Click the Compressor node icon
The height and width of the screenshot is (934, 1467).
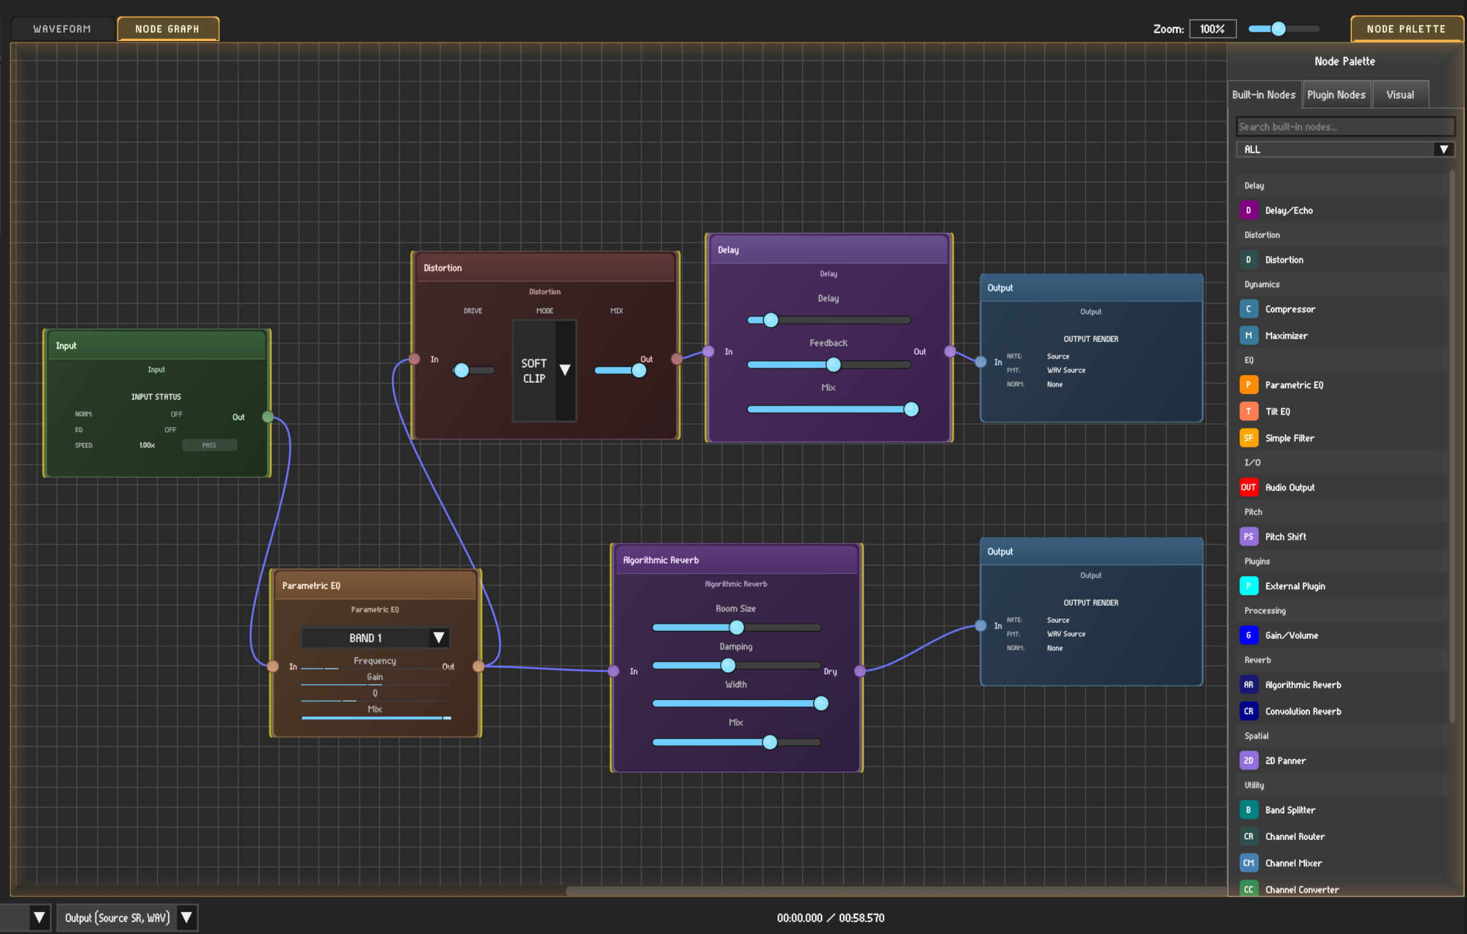(1248, 309)
